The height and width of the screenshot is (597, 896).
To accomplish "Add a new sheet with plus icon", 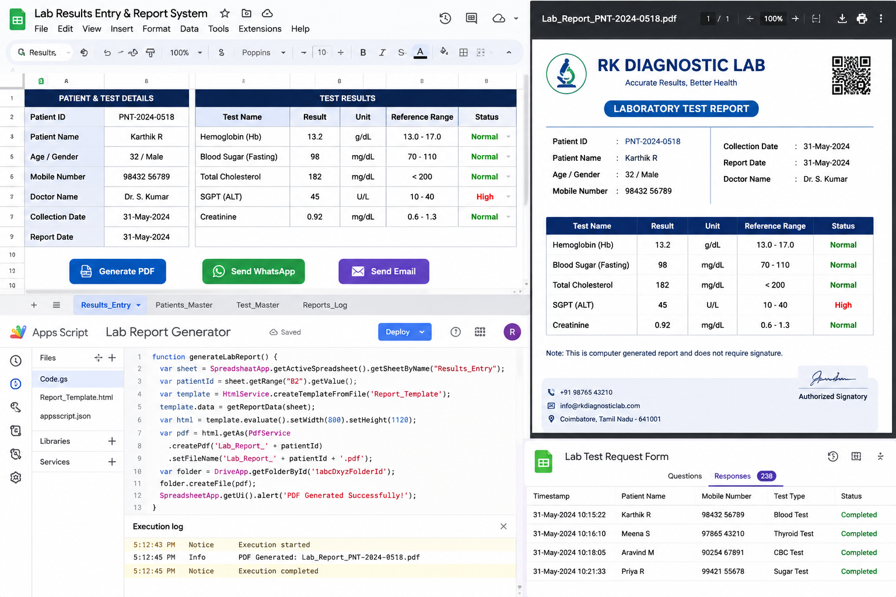I will point(34,305).
